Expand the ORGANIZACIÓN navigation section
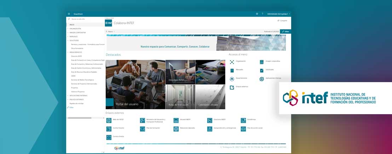Image resolution: width=392 pixels, height=154 pixels. [x=68, y=29]
